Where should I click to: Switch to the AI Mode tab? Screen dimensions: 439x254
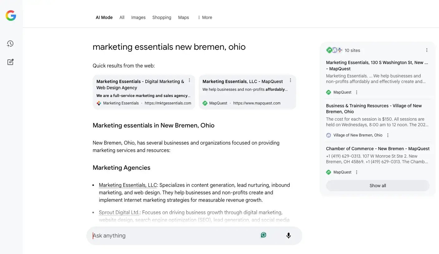pyautogui.click(x=104, y=17)
